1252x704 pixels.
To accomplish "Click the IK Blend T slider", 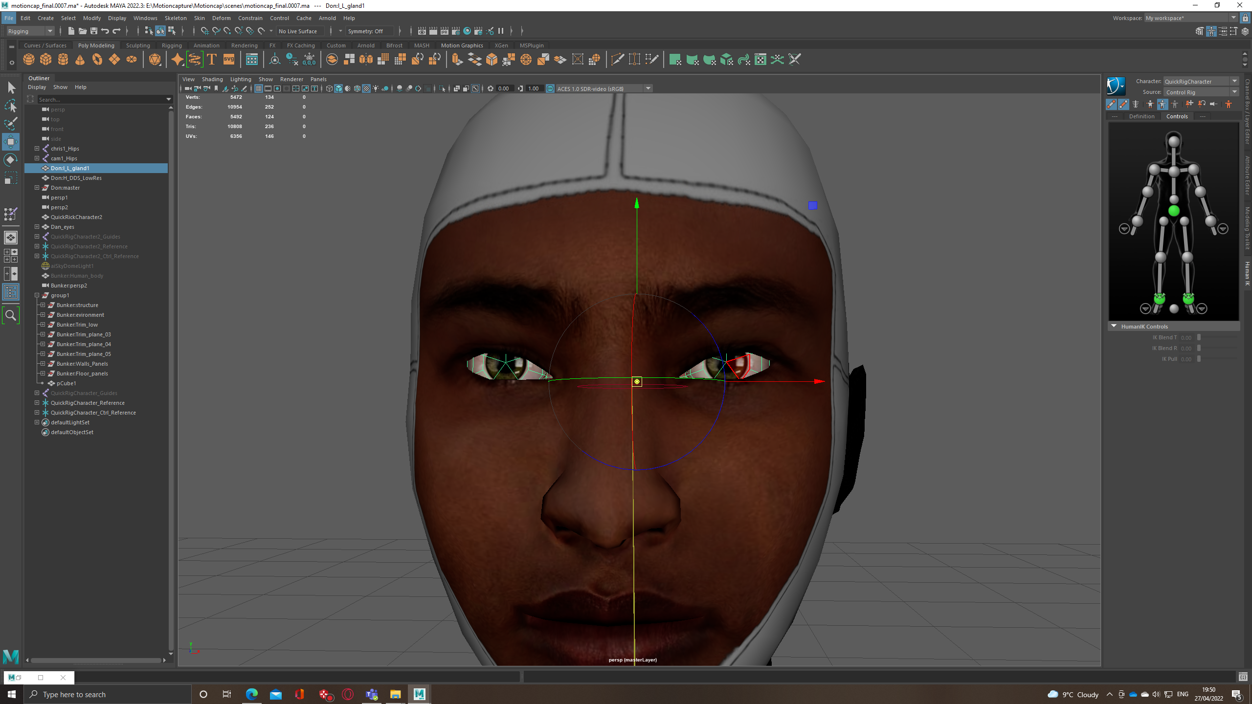I will [x=1199, y=337].
